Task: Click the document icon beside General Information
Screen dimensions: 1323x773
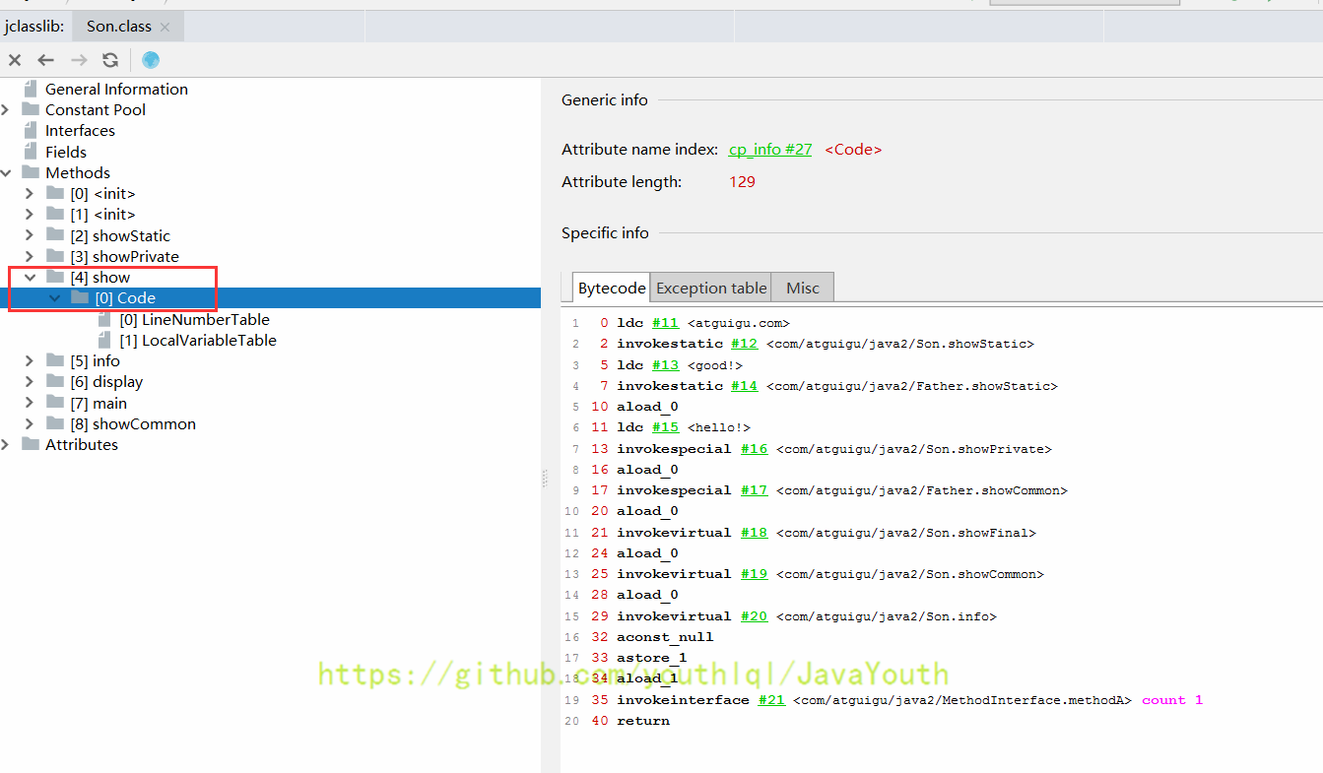Action: [x=33, y=89]
